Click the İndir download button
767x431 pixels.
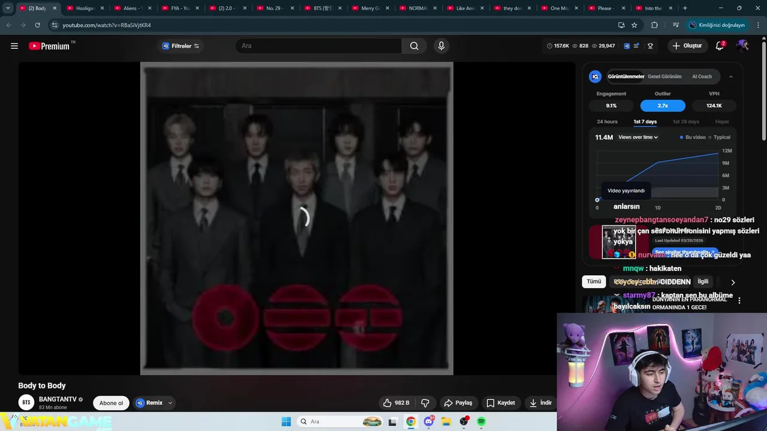(x=540, y=403)
